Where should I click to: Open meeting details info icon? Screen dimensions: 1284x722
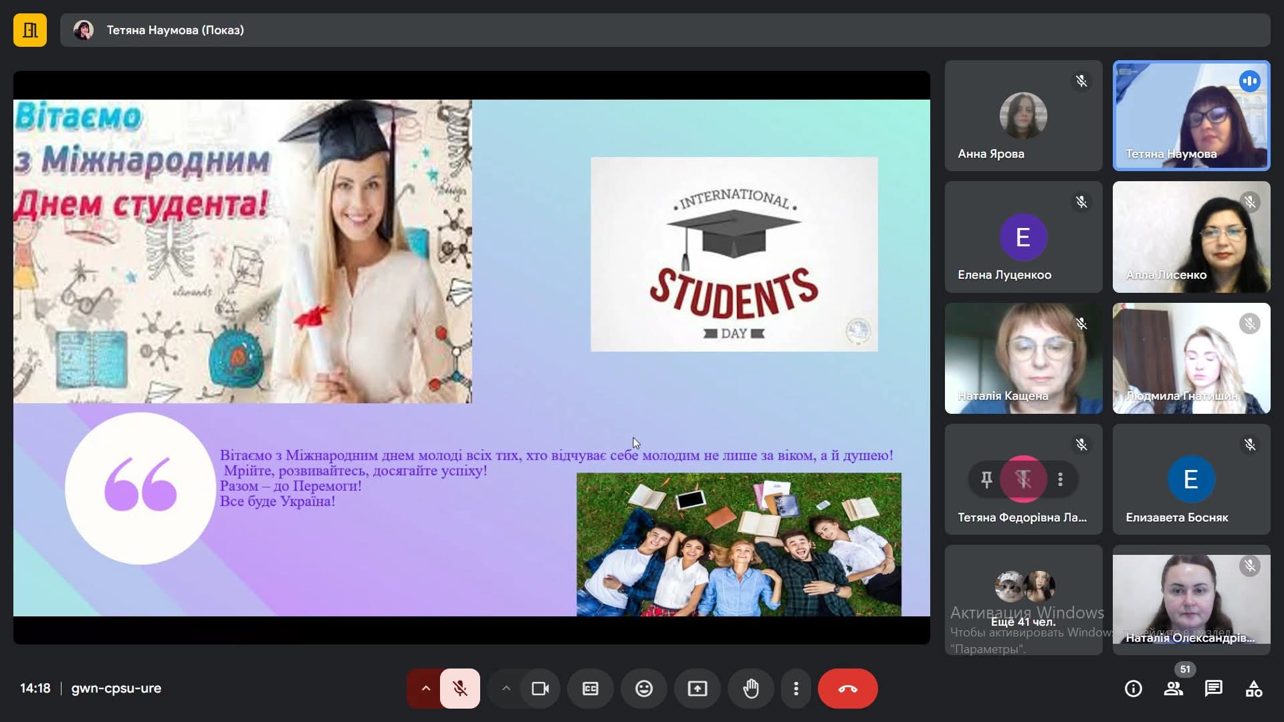coord(1133,689)
